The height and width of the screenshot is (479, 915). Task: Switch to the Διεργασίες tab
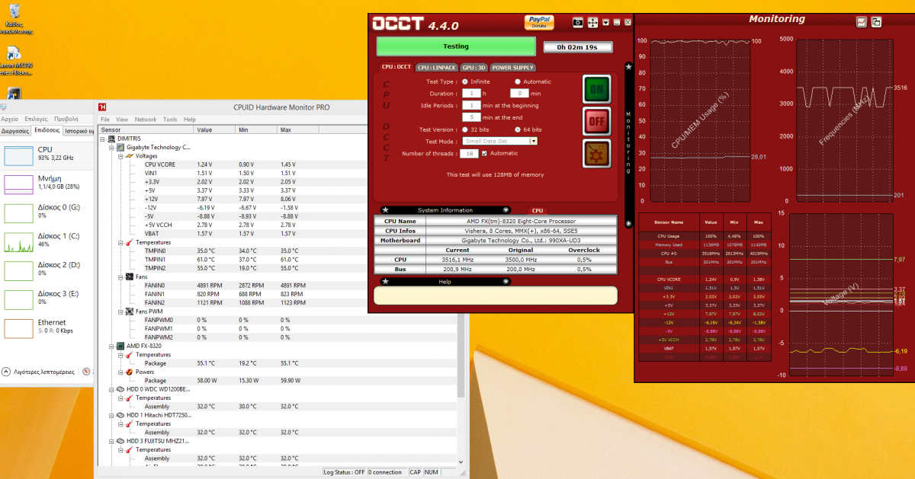tap(15, 131)
